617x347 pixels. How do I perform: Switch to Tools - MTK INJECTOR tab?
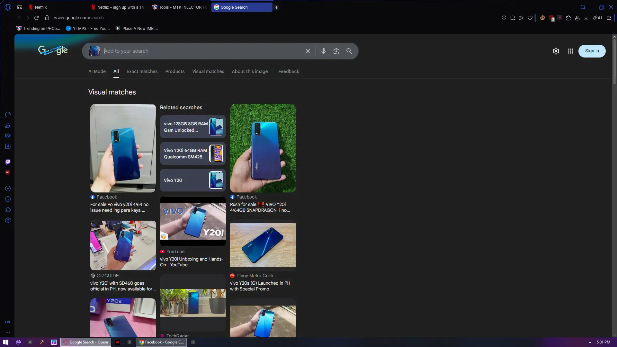[179, 7]
